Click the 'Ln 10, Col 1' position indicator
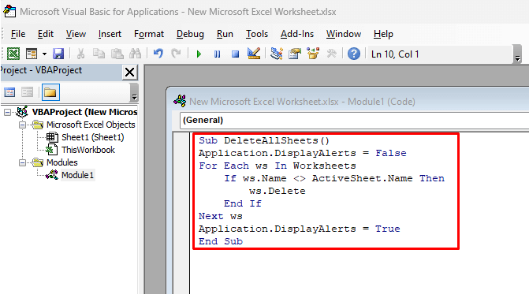This screenshot has height=298, width=529. (395, 54)
